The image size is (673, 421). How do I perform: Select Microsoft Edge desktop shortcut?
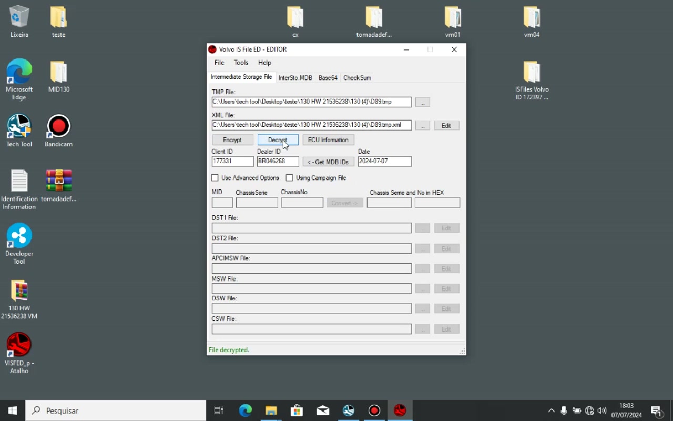click(19, 80)
